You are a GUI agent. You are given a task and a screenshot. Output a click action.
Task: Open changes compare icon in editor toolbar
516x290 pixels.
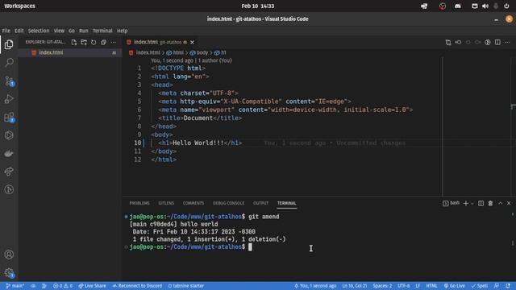coord(448,43)
